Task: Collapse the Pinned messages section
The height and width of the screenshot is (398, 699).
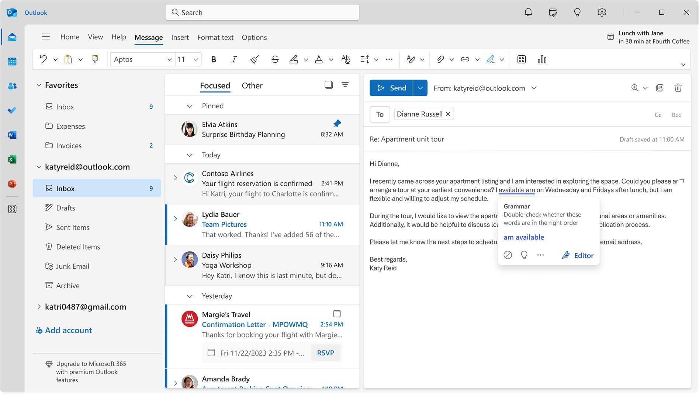Action: tap(190, 106)
